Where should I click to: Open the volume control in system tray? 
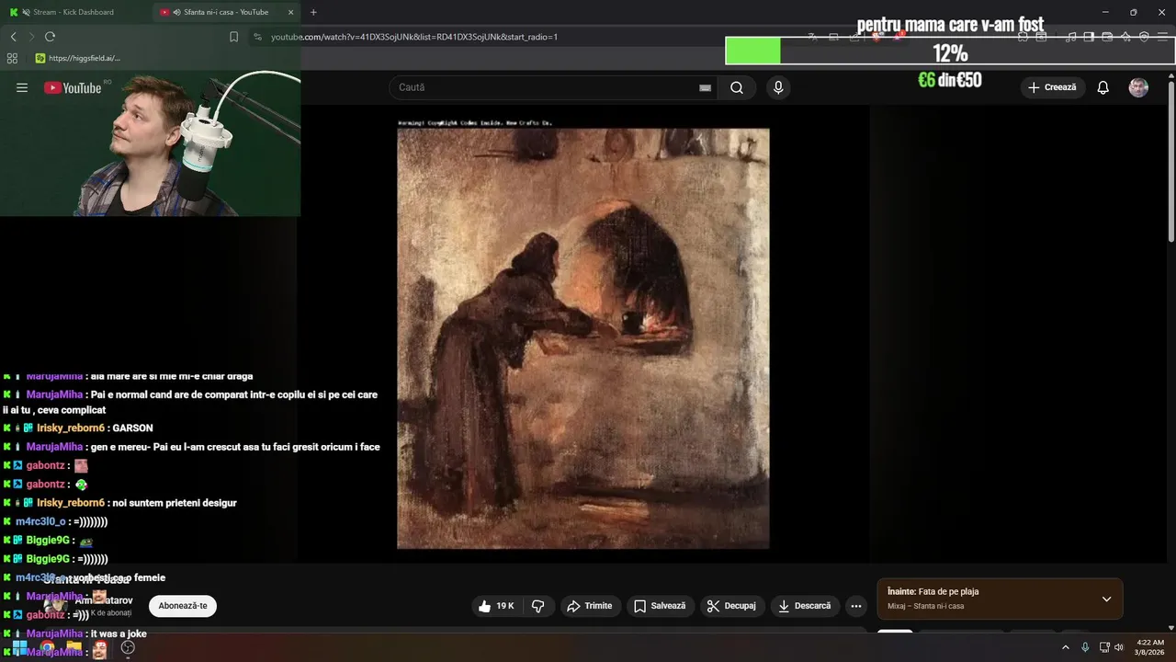(1119, 647)
